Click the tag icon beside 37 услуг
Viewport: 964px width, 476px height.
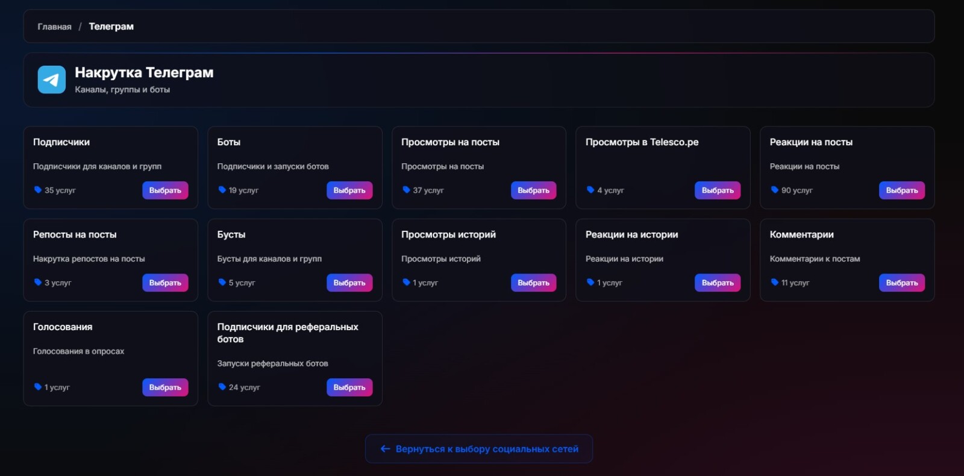(406, 190)
